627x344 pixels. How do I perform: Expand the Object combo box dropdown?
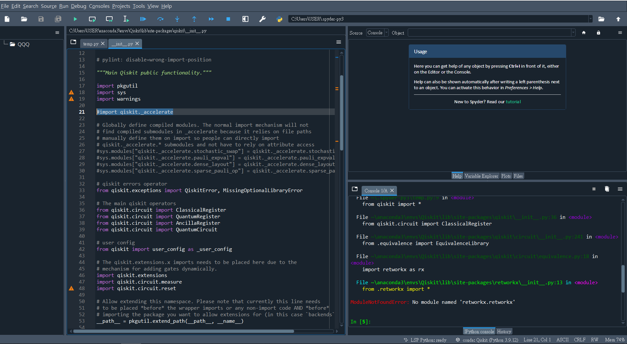point(573,33)
